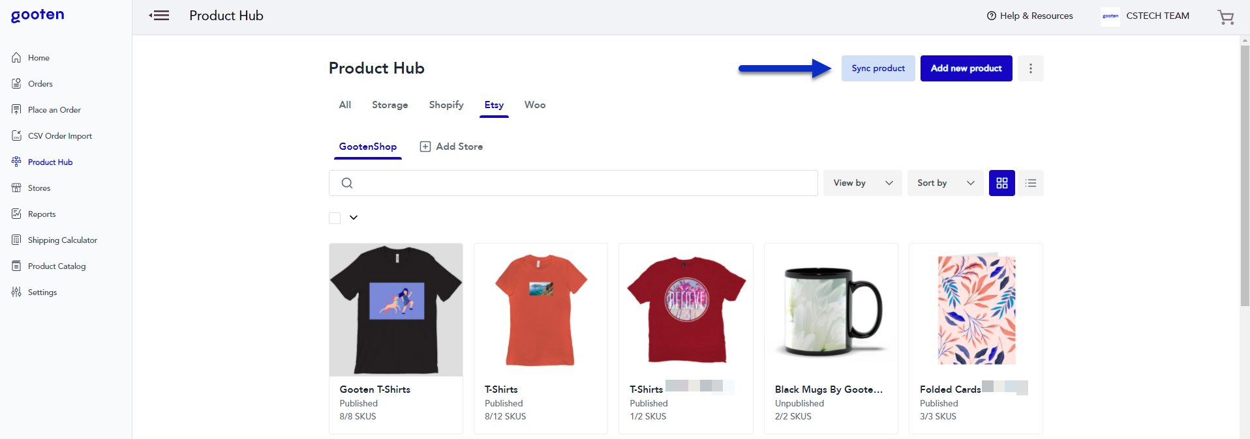Click the Add Store link text
This screenshot has height=439, width=1250.
459,147
